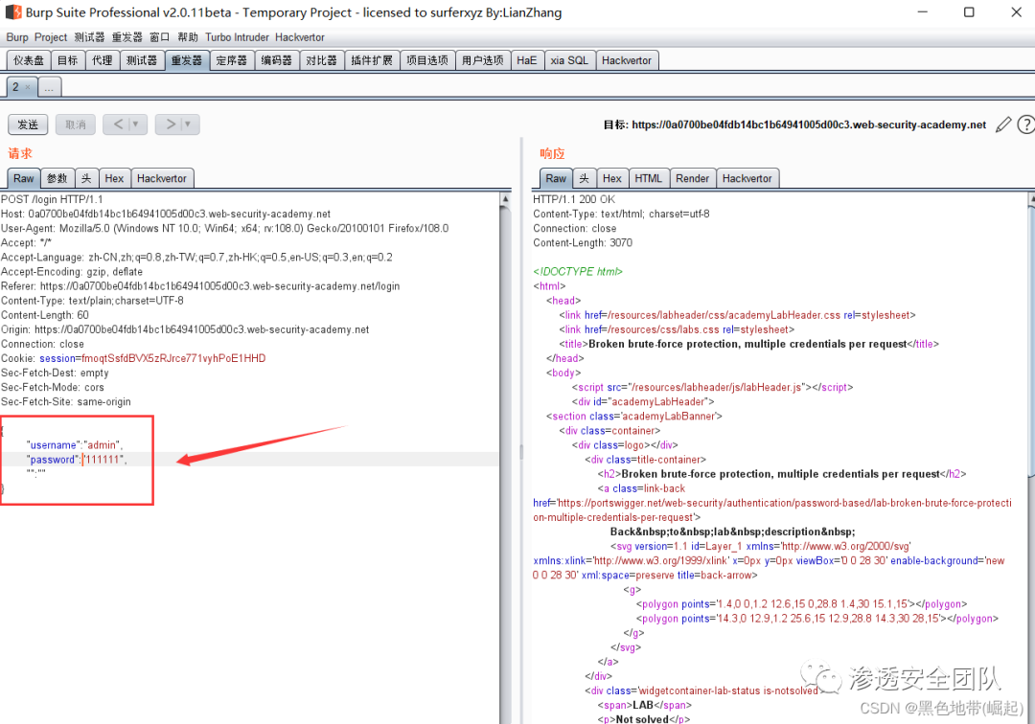This screenshot has height=724, width=1035.
Task: Click request pane scrollbar up arrow
Action: (x=506, y=198)
